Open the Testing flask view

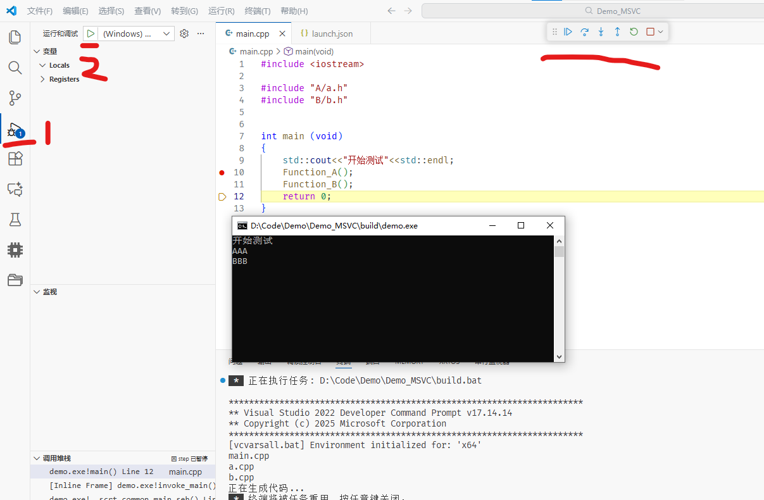click(15, 219)
